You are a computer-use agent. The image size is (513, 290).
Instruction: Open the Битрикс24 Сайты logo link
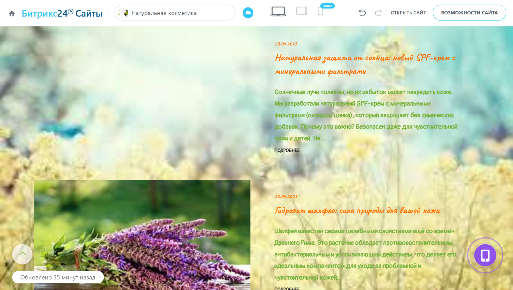[x=62, y=13]
